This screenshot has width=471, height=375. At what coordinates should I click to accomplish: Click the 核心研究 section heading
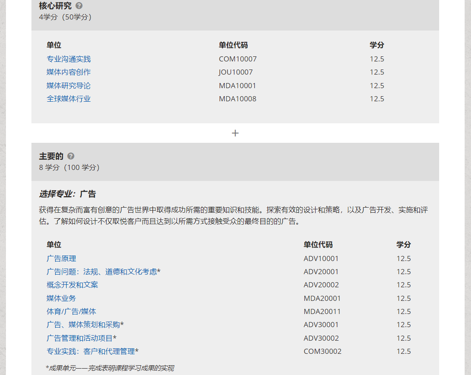click(x=55, y=6)
